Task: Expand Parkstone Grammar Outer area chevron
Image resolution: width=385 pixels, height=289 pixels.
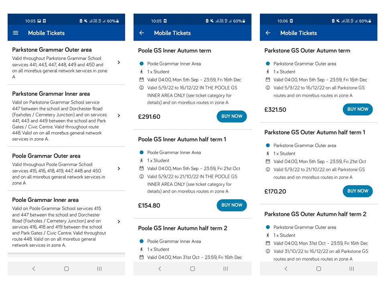Action: point(119,63)
